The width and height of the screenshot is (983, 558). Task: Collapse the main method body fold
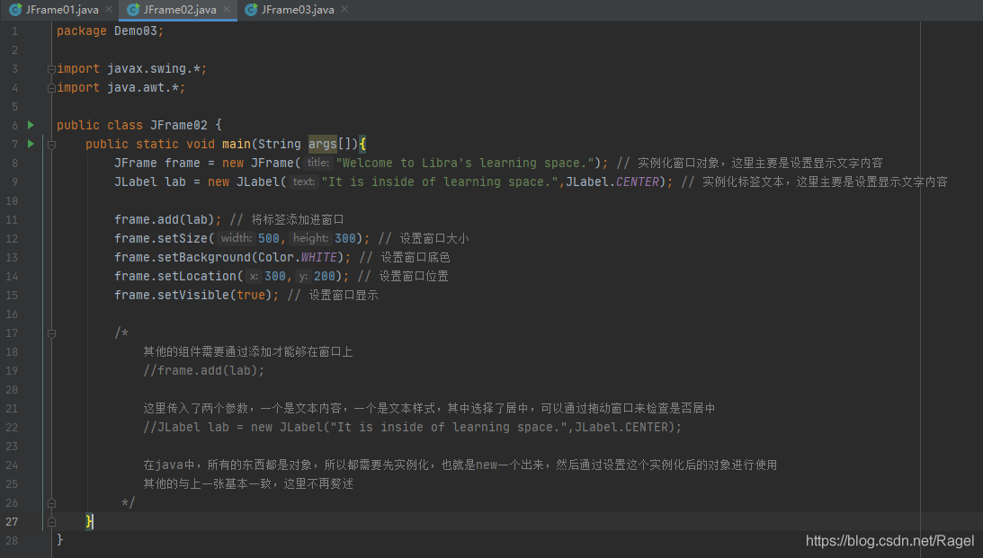point(51,143)
